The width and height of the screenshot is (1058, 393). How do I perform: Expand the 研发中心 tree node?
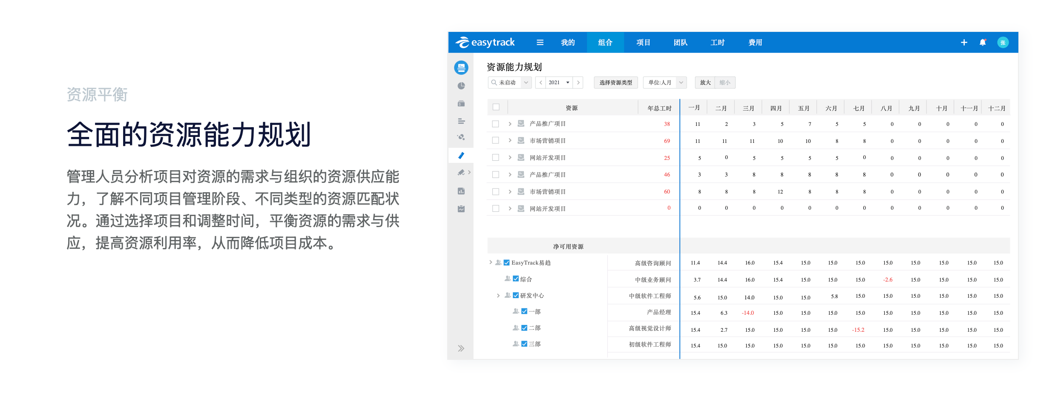point(498,295)
